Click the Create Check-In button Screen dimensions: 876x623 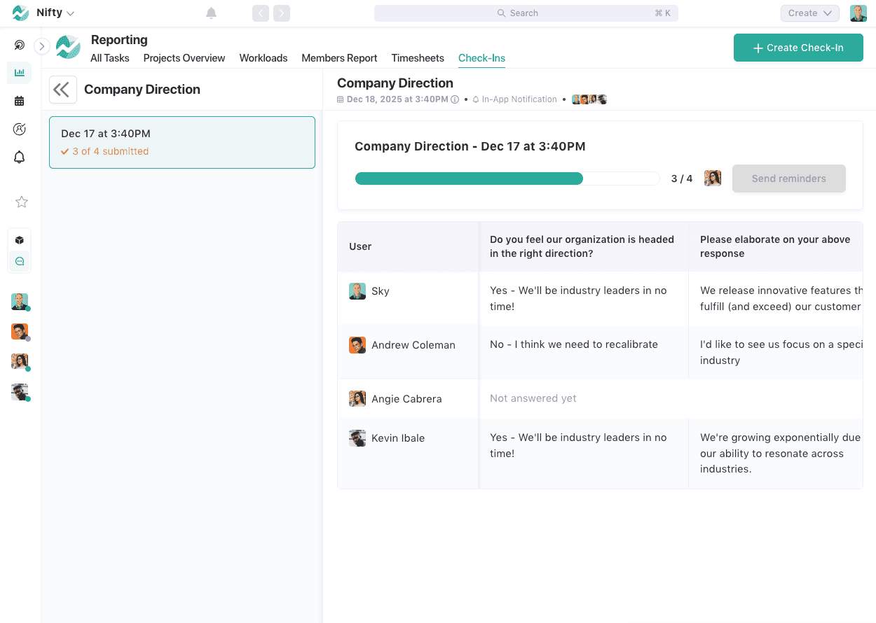point(798,48)
